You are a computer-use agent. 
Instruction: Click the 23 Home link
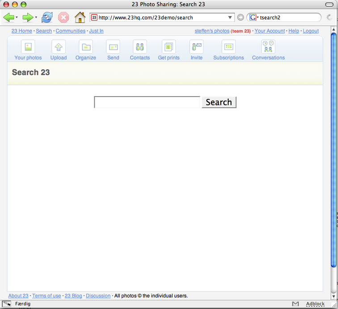pyautogui.click(x=22, y=31)
